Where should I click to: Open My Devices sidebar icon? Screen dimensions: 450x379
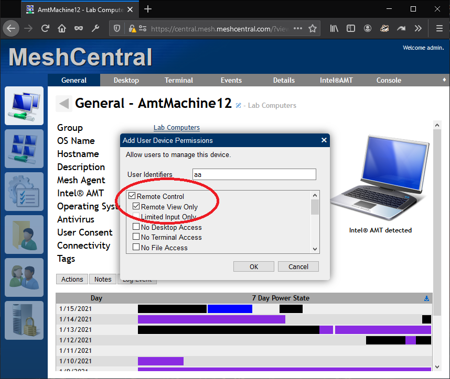point(24,106)
